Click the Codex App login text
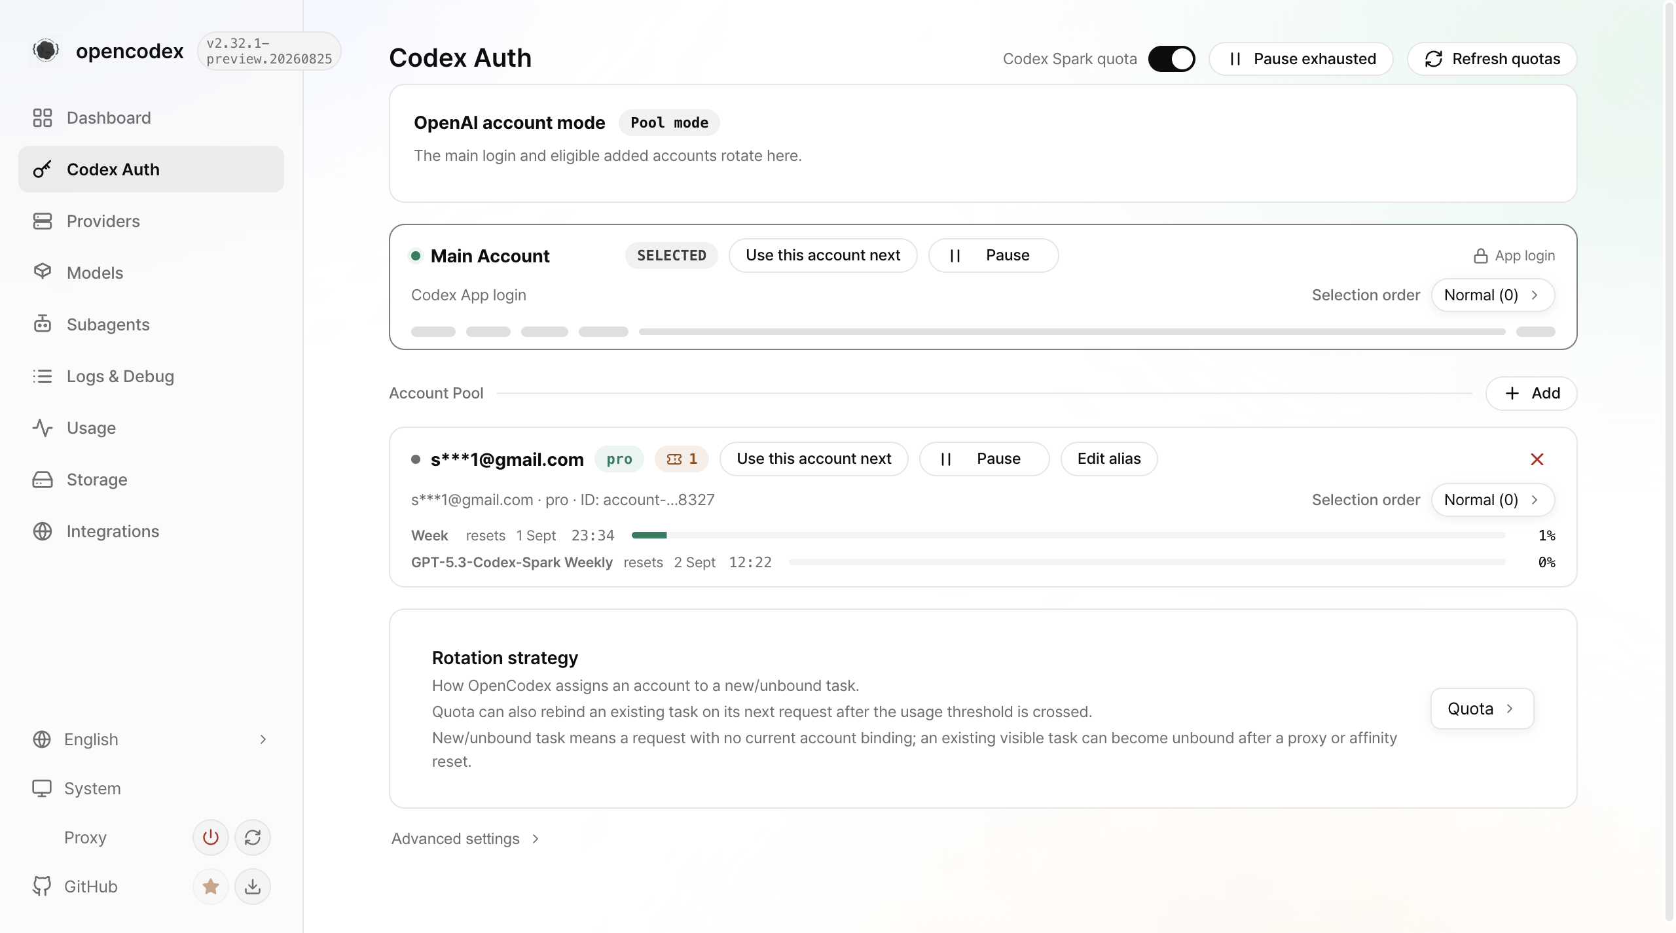Image resolution: width=1676 pixels, height=933 pixels. click(x=469, y=295)
